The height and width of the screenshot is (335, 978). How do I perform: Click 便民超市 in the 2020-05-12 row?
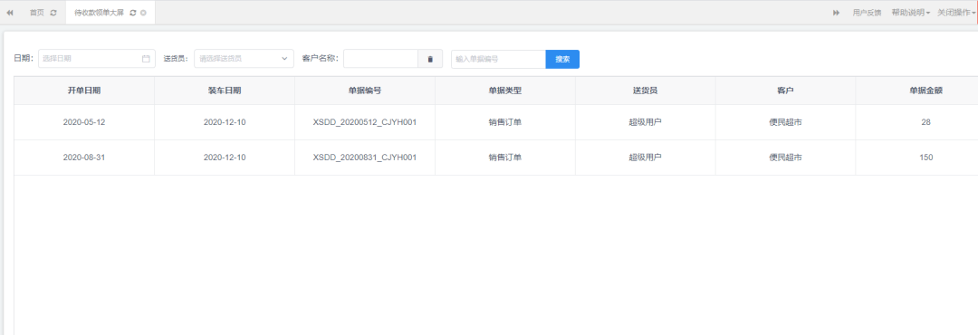[x=785, y=122]
